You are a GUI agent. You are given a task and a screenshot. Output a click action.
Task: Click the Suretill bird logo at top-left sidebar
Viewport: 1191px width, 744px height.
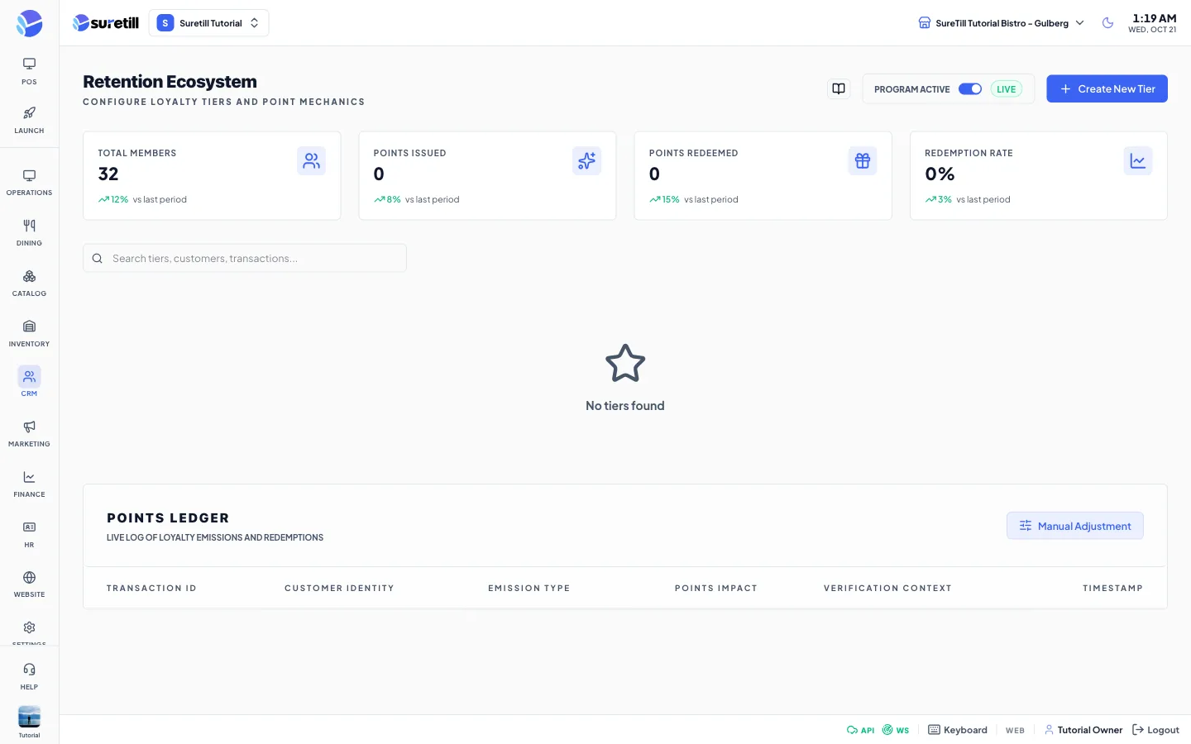pyautogui.click(x=29, y=23)
